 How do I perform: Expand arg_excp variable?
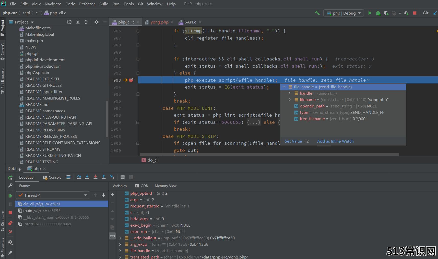120,244
